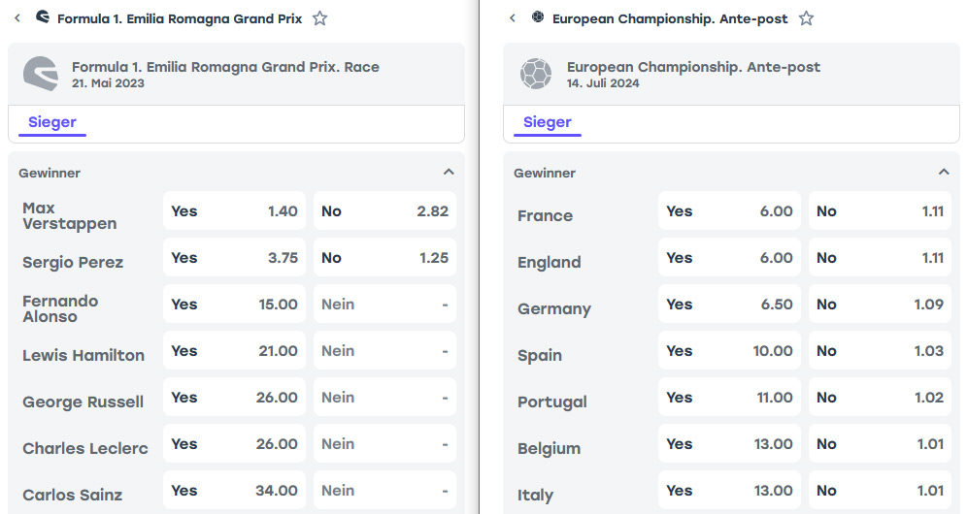The height and width of the screenshot is (514, 967).
Task: Click the Nein option for Lewis Hamilton
Action: click(384, 351)
